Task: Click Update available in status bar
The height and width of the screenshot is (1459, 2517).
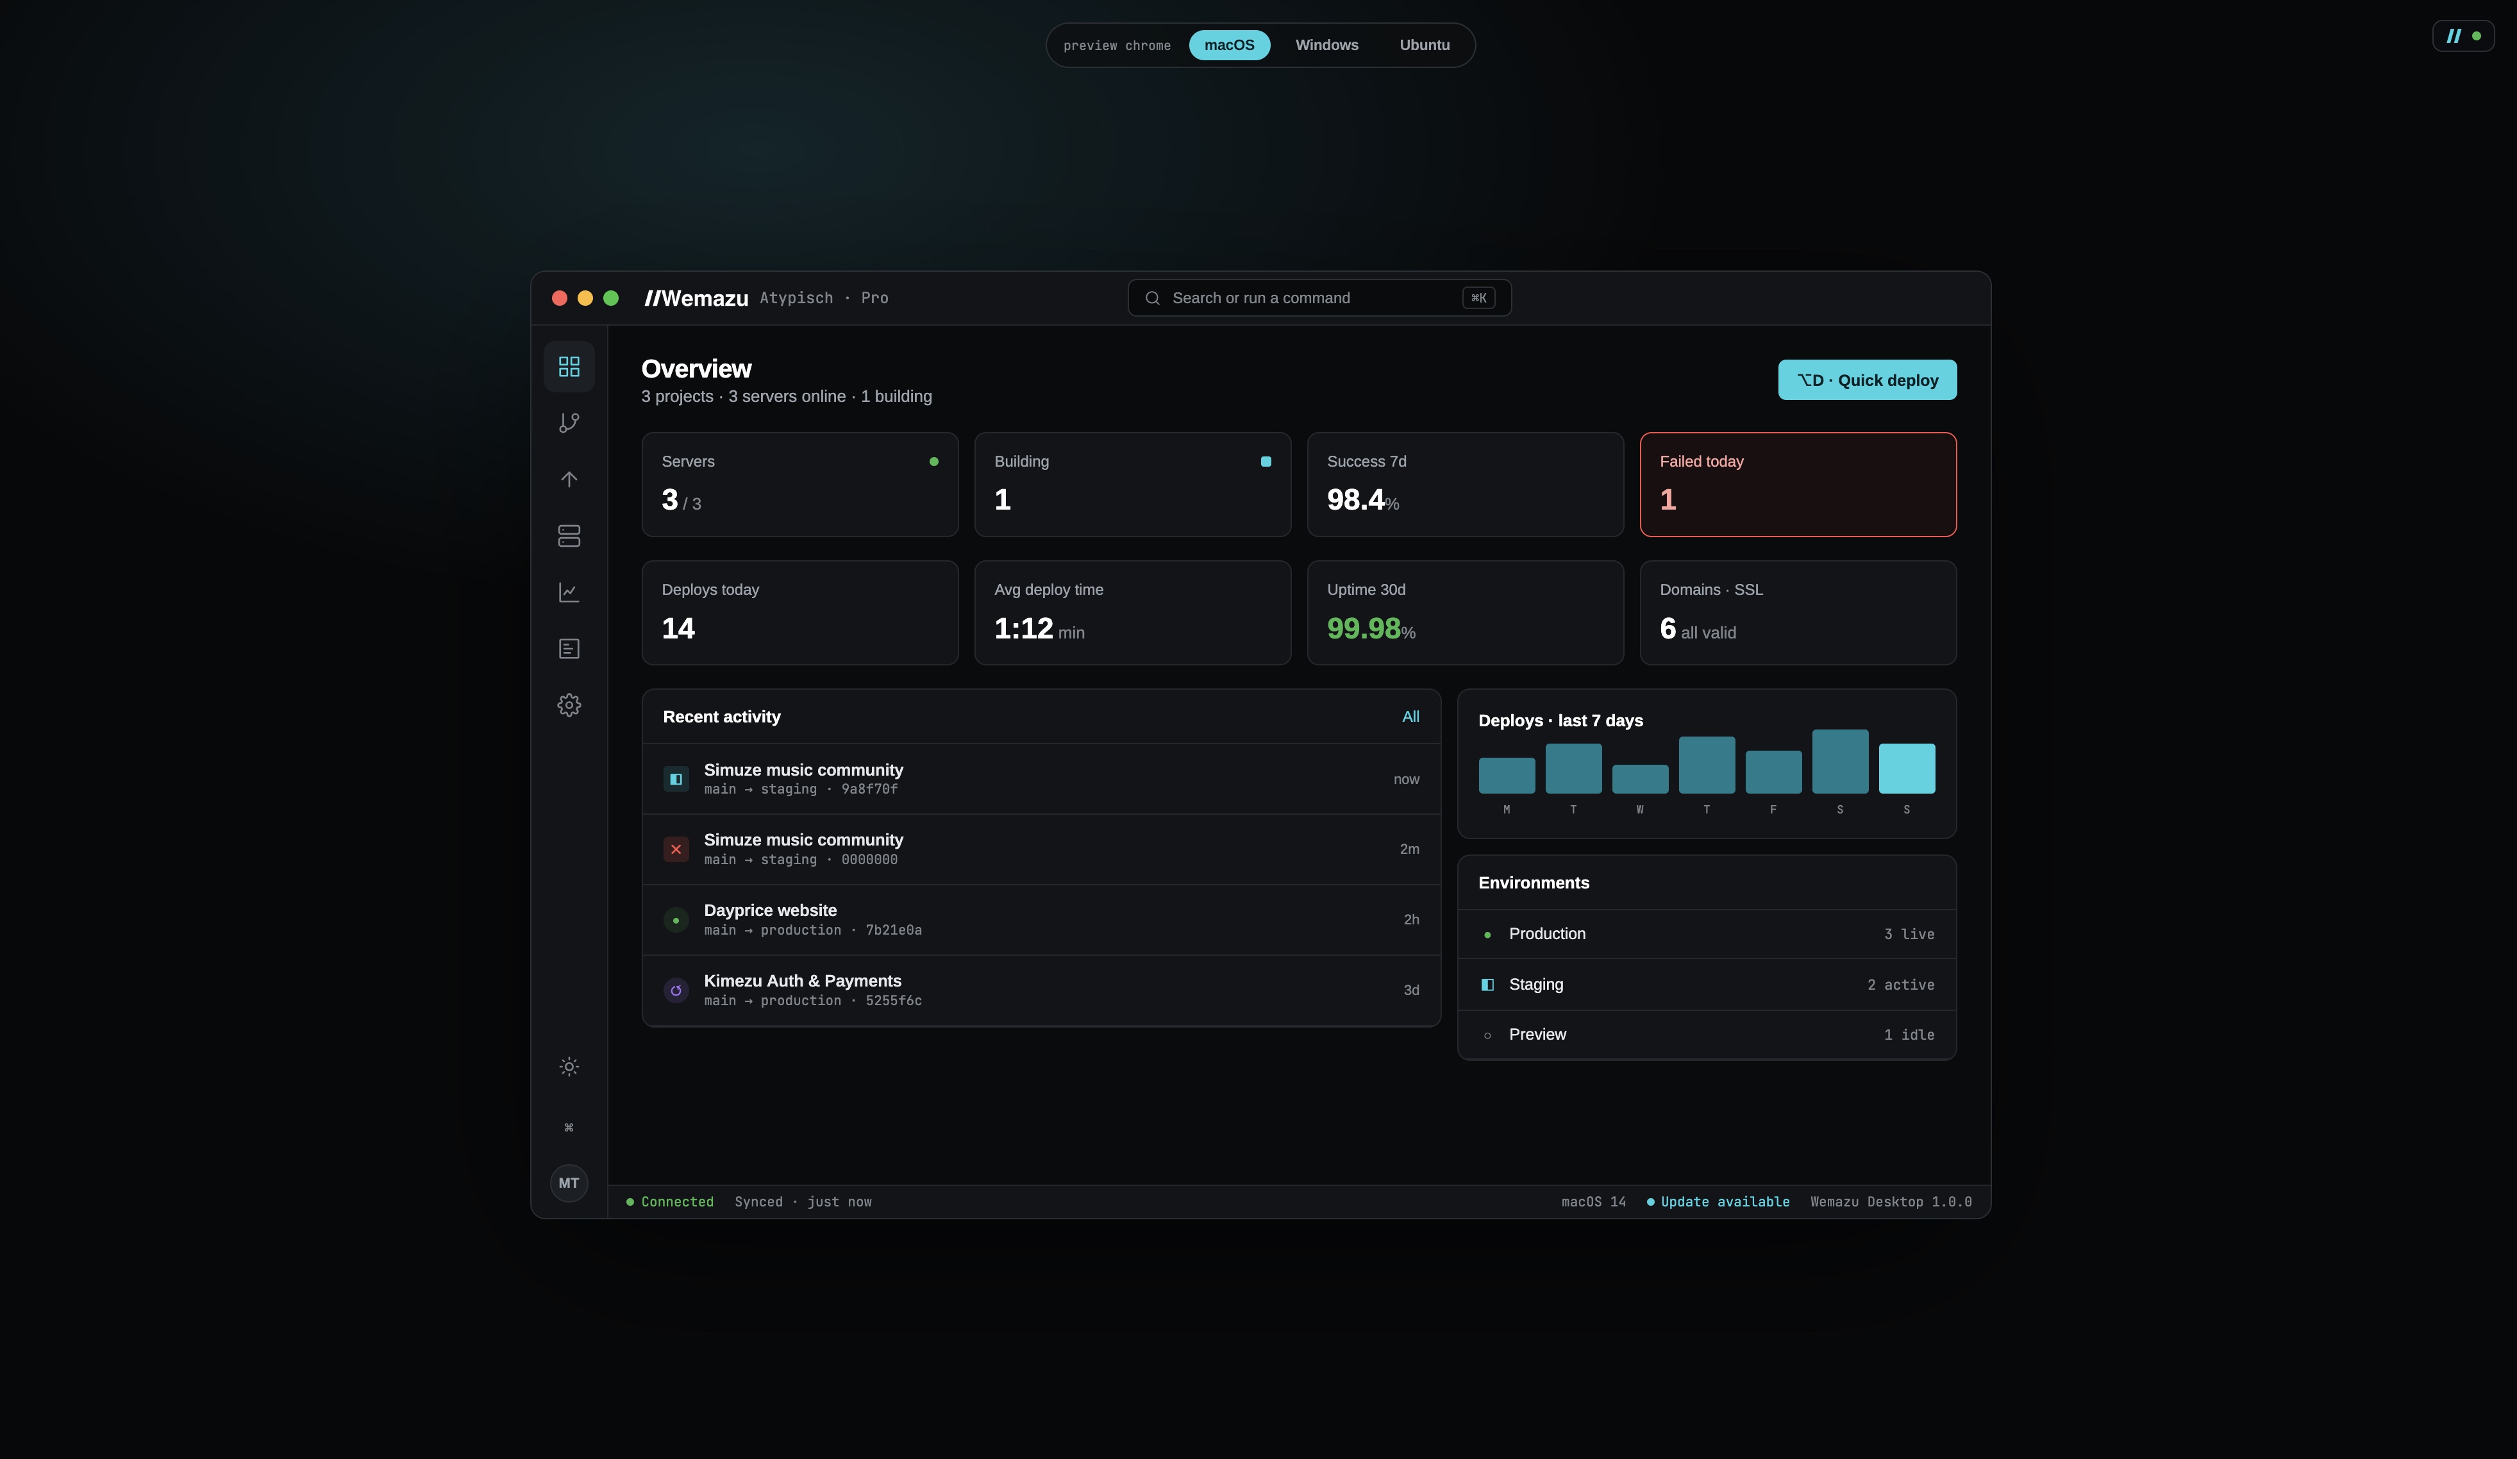Action: click(x=1718, y=1201)
